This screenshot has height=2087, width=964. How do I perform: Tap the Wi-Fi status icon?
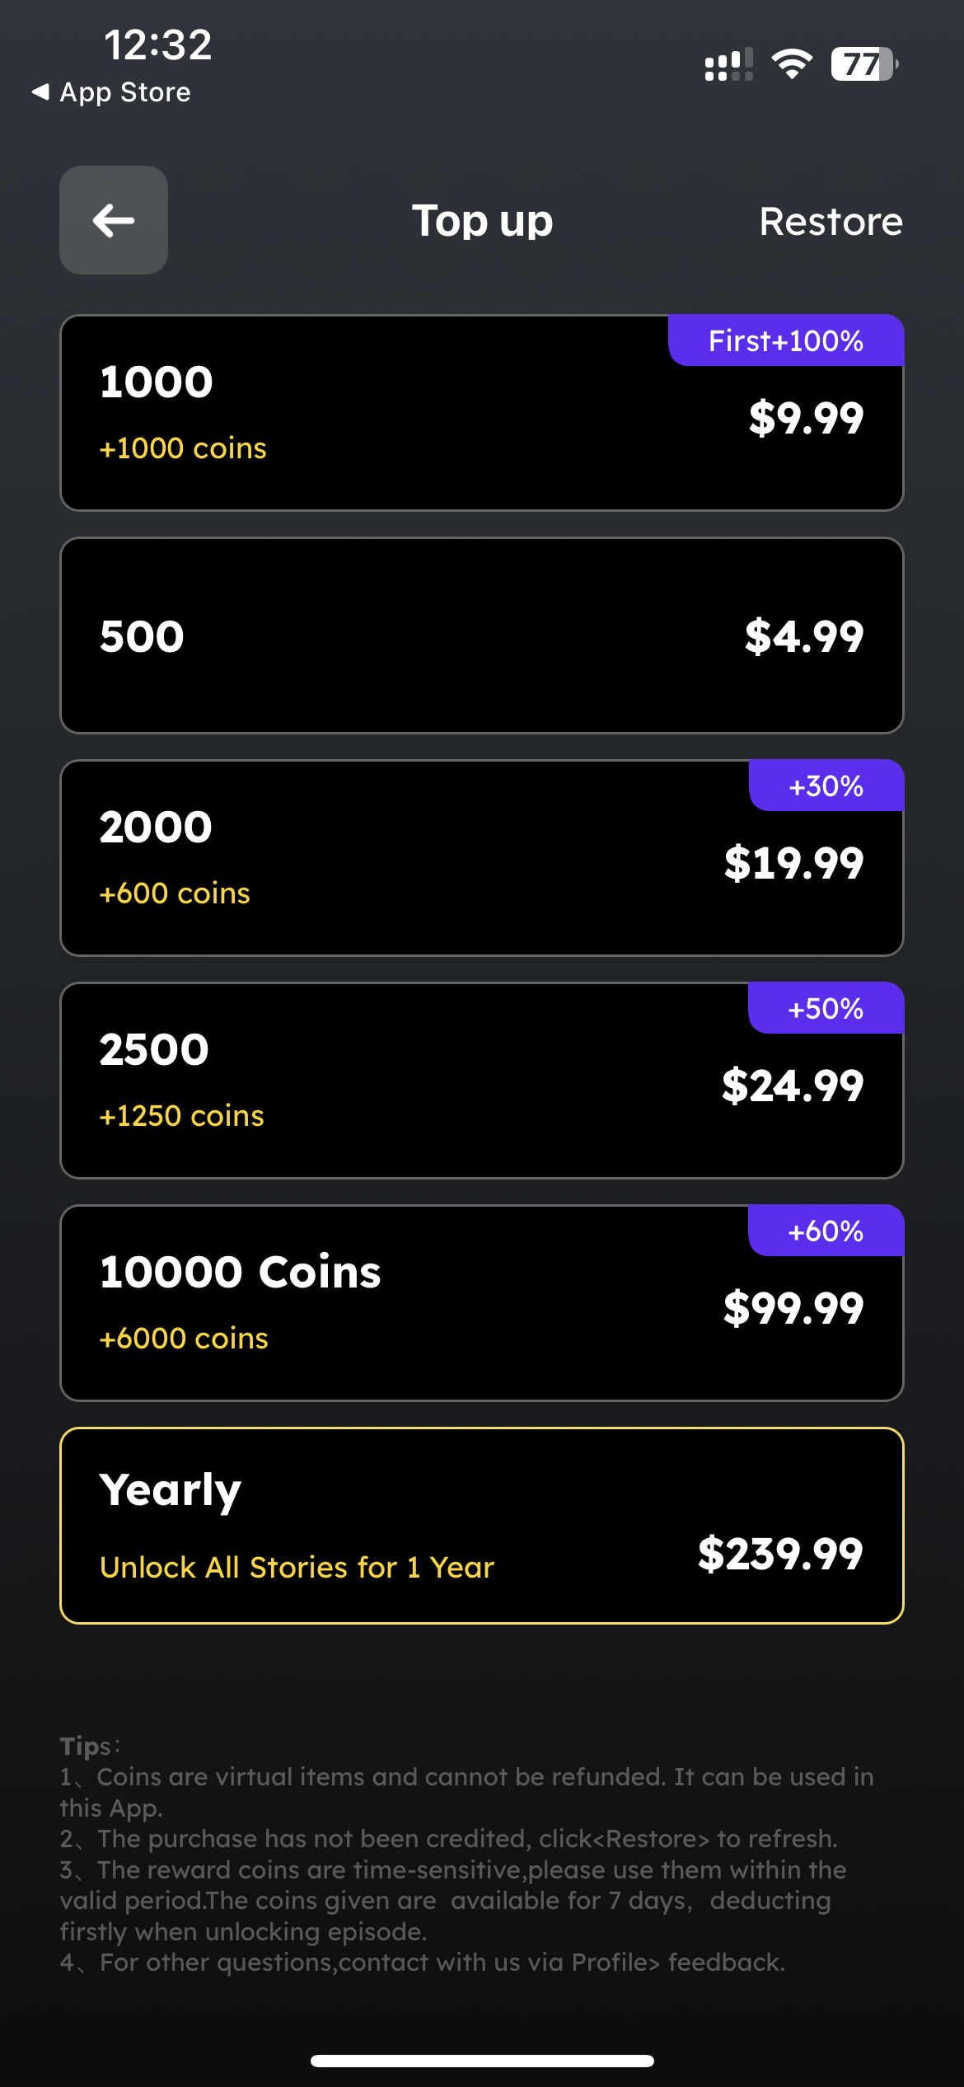pos(792,63)
